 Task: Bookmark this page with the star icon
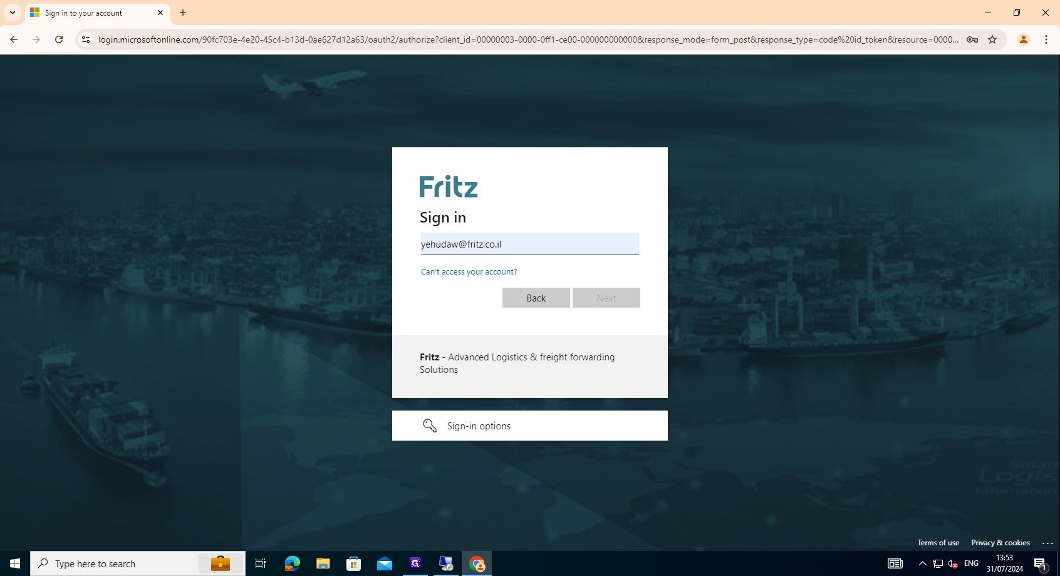coord(992,39)
